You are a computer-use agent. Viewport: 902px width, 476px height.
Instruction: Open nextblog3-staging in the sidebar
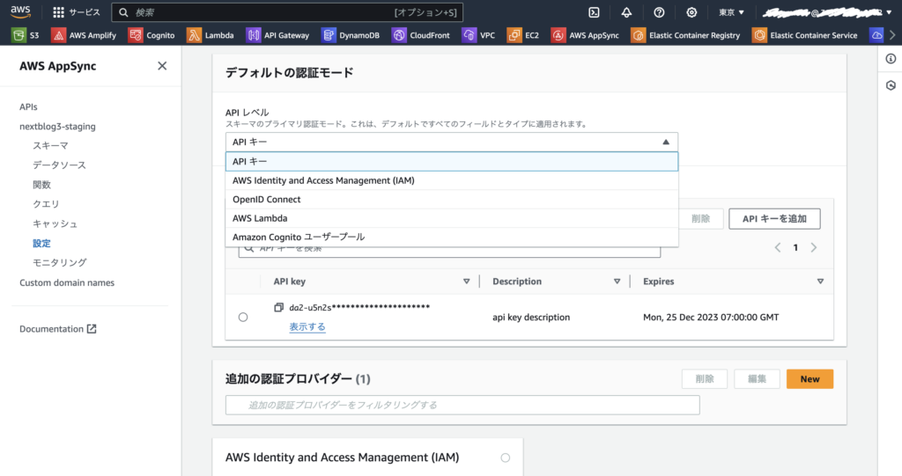point(57,127)
